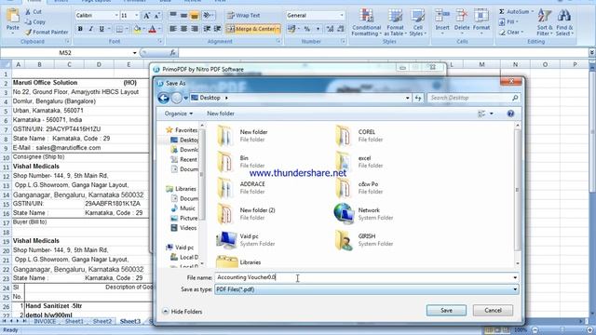The height and width of the screenshot is (335, 596).
Task: Click Hide Folders in Save As dialog
Action: point(183,312)
